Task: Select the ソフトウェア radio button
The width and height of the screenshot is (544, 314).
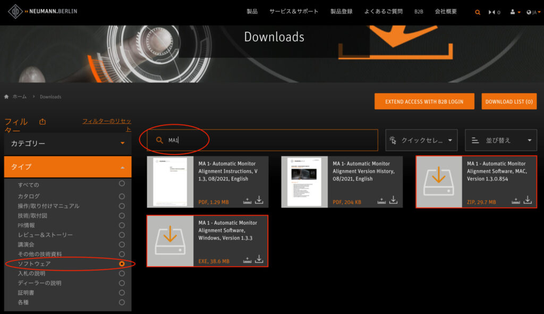Action: [x=122, y=264]
